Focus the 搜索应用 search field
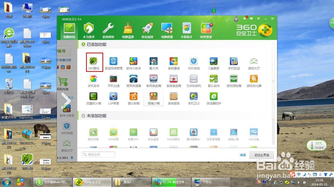Viewport: 334px width, 187px height. [99, 154]
